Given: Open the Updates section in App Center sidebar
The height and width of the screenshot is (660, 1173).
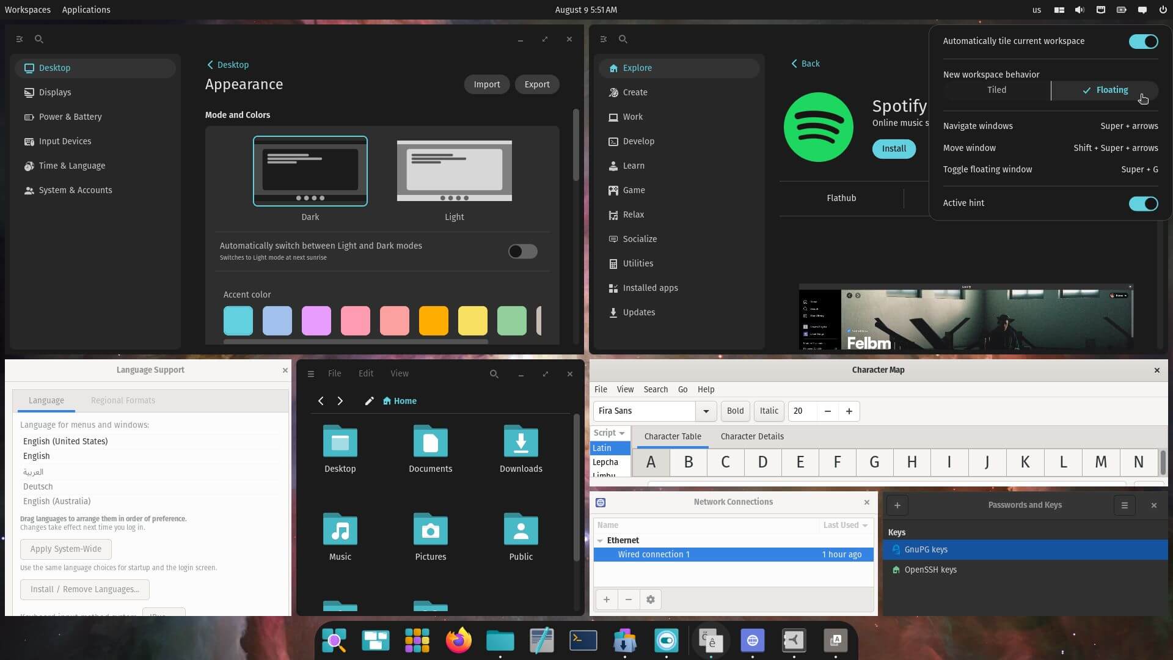Looking at the screenshot, I should point(639,312).
